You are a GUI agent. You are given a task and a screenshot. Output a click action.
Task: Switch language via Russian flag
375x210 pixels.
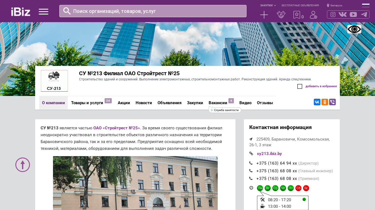point(366,5)
